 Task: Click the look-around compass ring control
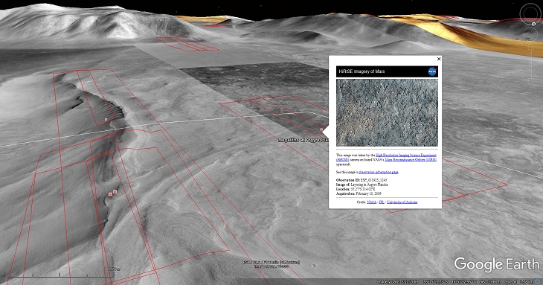pos(530,14)
